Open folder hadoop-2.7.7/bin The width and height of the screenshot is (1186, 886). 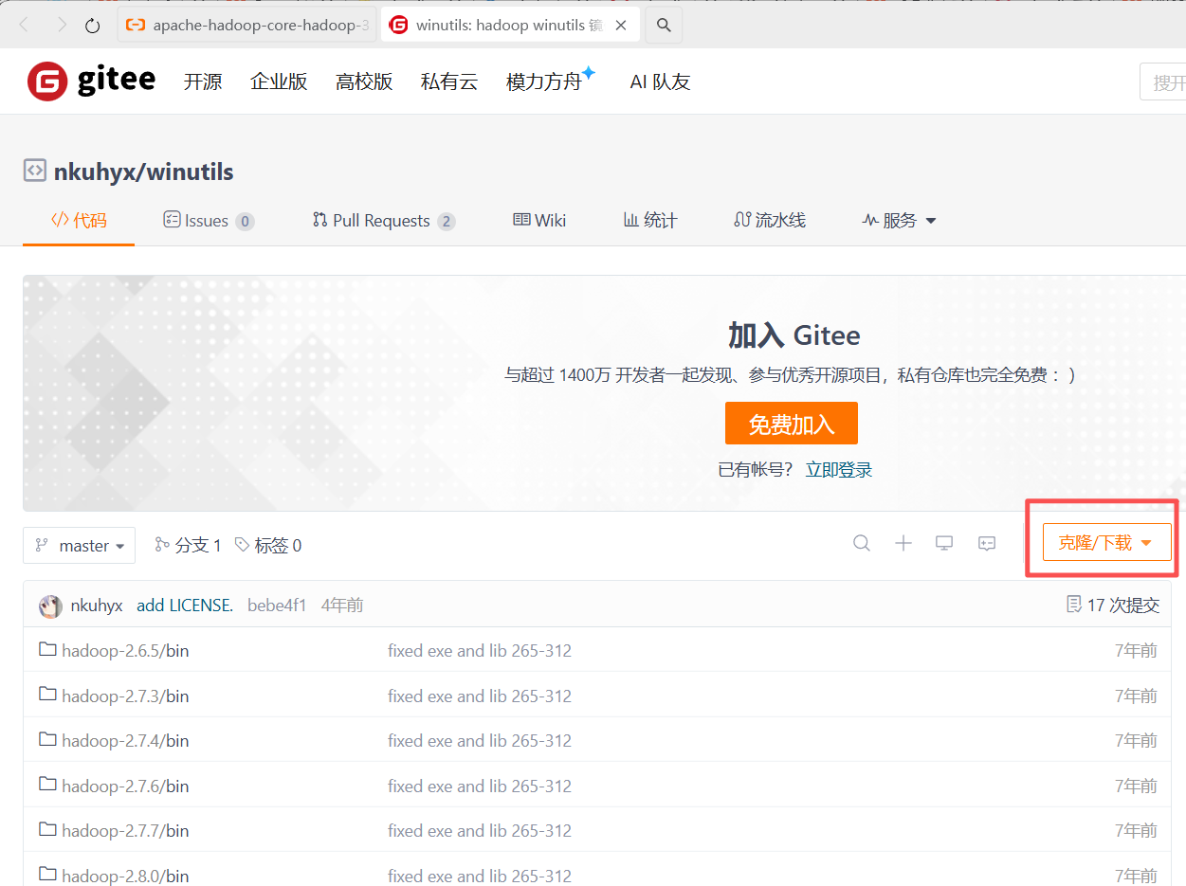(x=125, y=831)
